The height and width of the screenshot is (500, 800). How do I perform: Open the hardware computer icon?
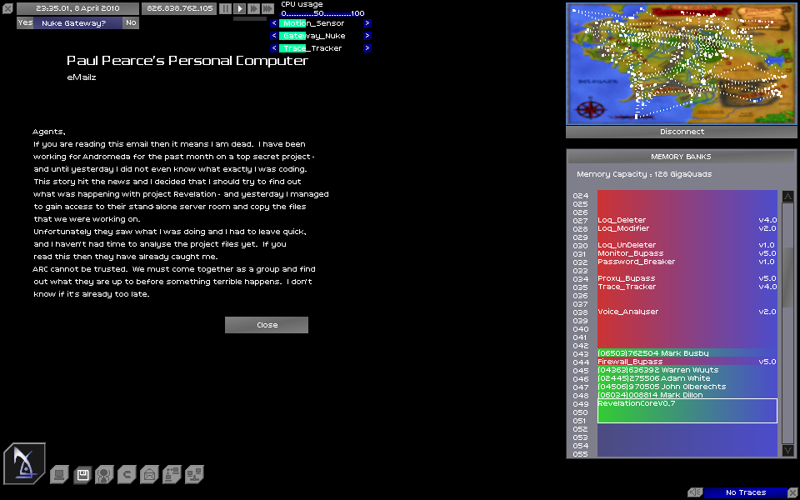pyautogui.click(x=59, y=475)
